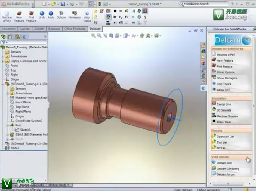Click Machine a Part ribbon button
The image size is (256, 191).
(7, 17)
